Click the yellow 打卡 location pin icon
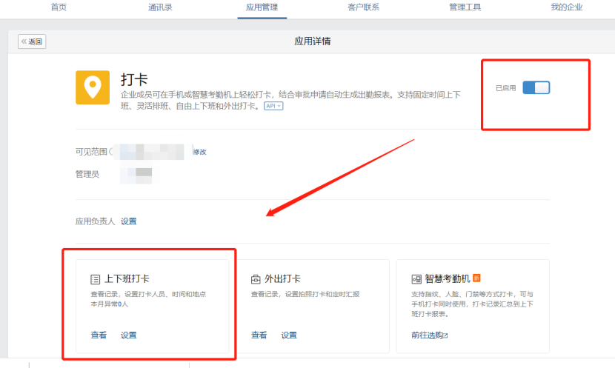615x368 pixels. [93, 88]
